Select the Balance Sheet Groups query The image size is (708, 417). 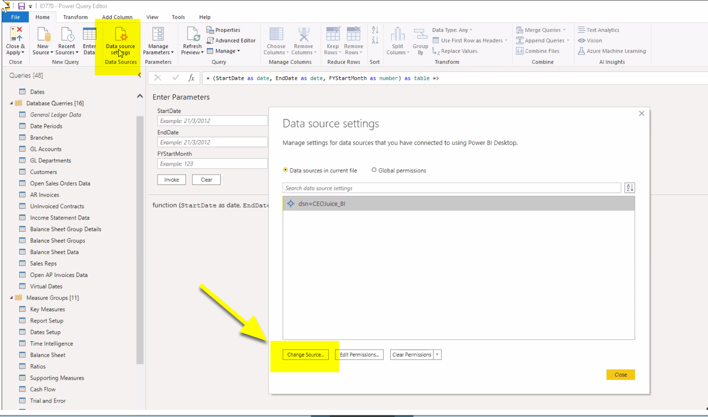(58, 240)
